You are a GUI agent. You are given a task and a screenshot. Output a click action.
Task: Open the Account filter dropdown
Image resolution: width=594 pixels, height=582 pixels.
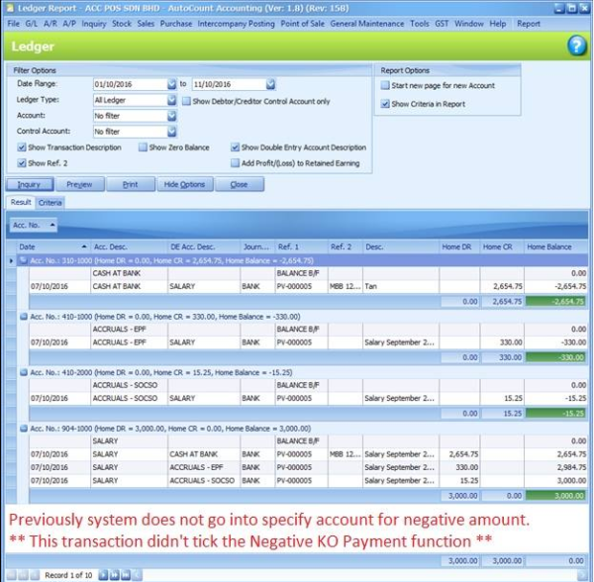click(x=171, y=116)
